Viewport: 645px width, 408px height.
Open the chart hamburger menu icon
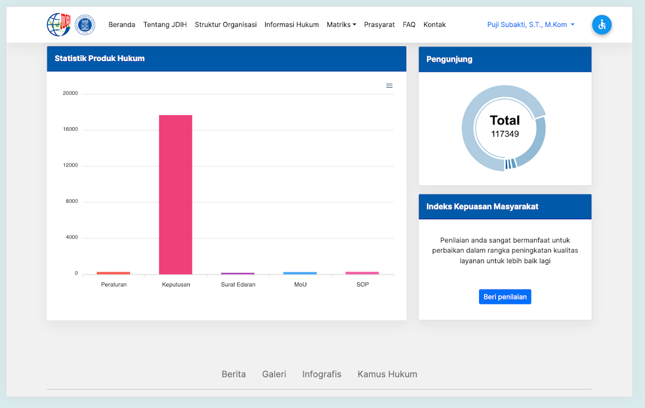tap(389, 86)
